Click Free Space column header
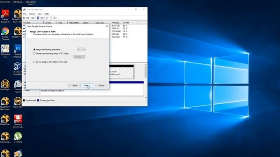 (x=116, y=23)
